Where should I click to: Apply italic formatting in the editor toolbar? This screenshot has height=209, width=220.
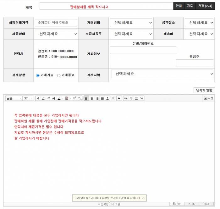point(48,98)
